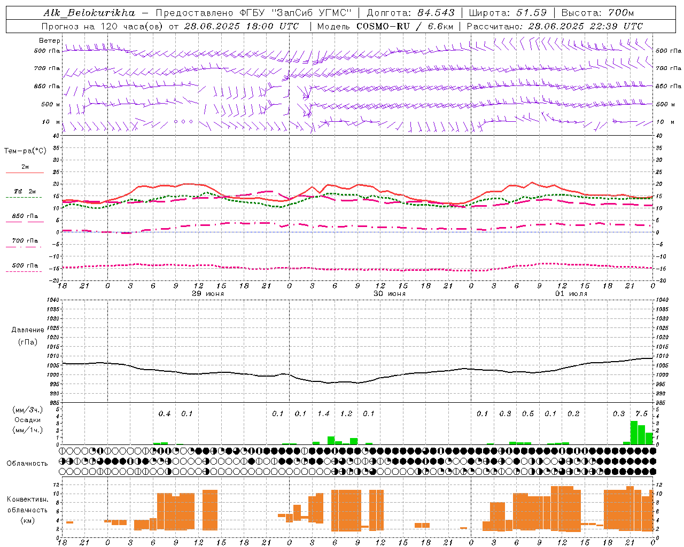Click the (км) convective cloud unit label
This screenshot has width=684, height=547.
point(27,520)
